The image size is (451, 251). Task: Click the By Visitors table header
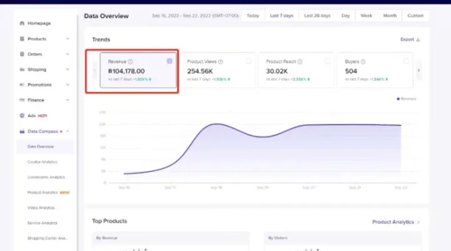tap(278, 238)
